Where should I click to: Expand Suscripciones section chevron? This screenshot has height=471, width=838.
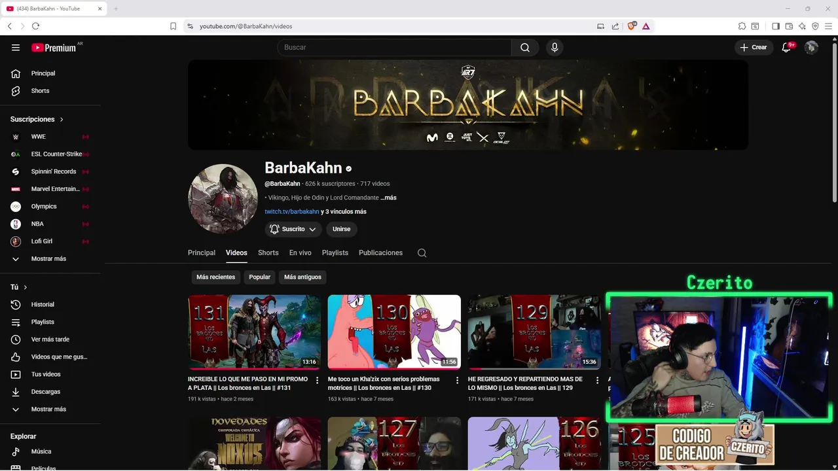click(62, 120)
